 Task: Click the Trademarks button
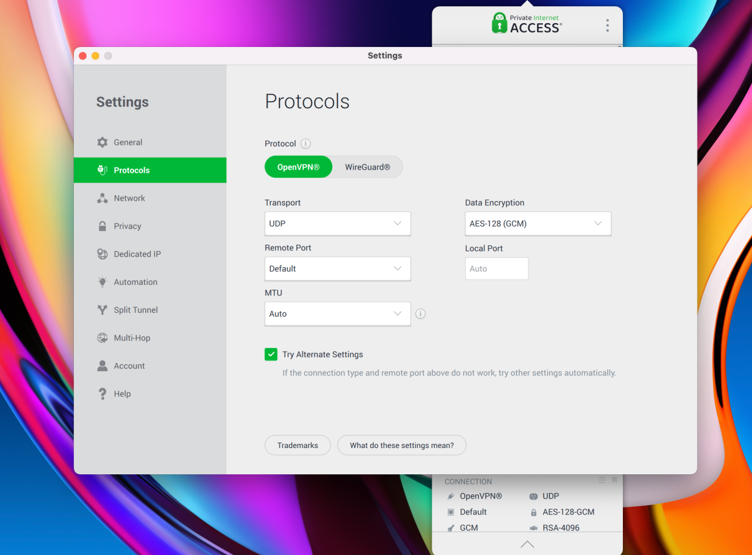pos(298,446)
